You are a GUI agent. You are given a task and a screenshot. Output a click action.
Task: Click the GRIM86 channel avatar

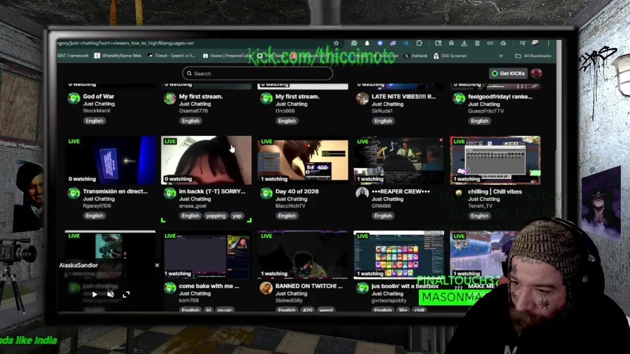coord(362,193)
